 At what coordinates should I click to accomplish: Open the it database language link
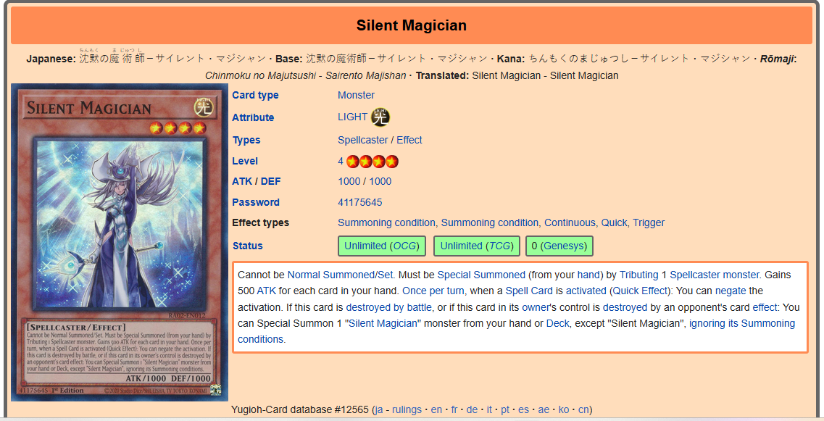(x=489, y=409)
